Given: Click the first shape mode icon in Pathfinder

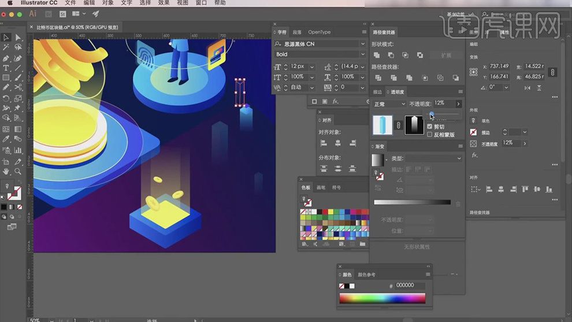Looking at the screenshot, I should click(x=377, y=55).
